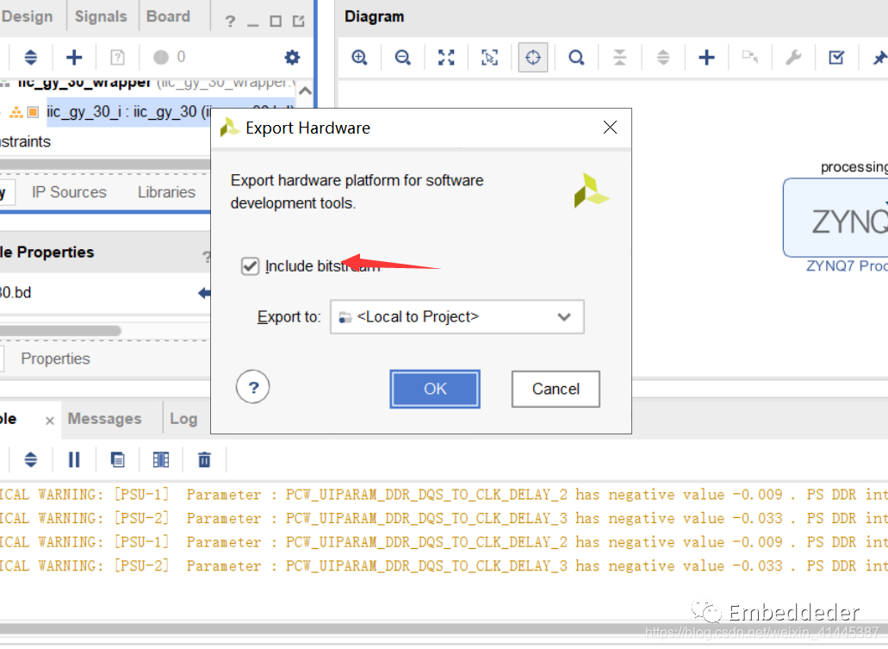
Task: Confirm export with the OK button
Action: click(435, 389)
